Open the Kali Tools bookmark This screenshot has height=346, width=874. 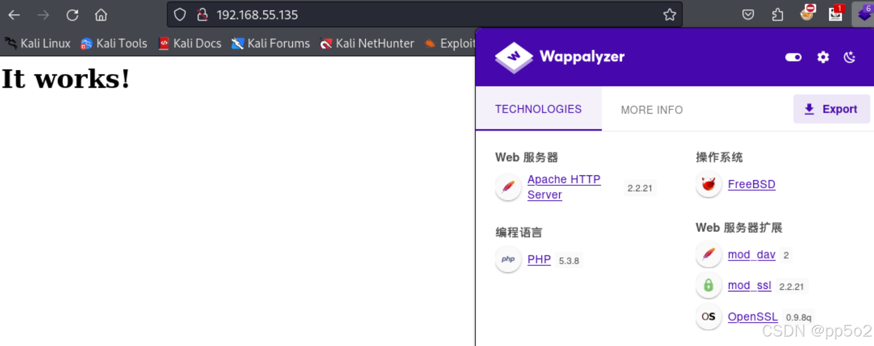pyautogui.click(x=114, y=43)
